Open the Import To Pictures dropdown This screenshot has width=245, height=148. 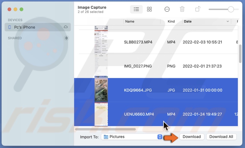point(132,137)
